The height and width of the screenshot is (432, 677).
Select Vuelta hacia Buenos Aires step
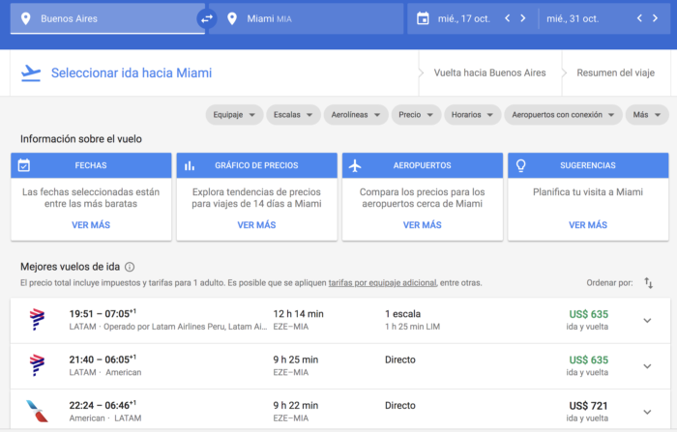click(489, 72)
